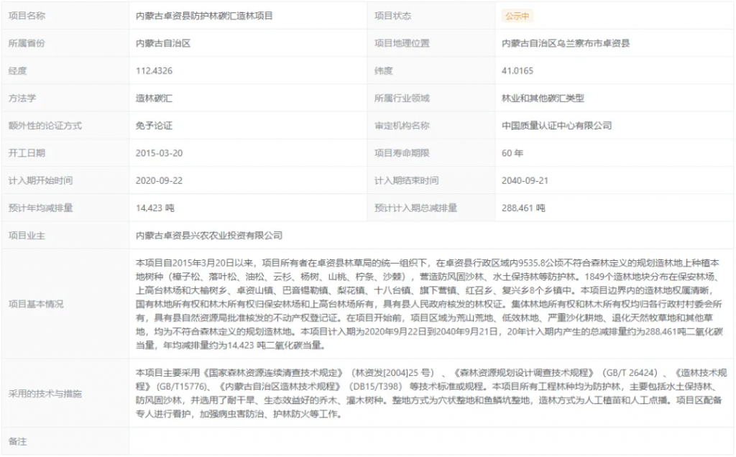Image resolution: width=736 pixels, height=457 pixels.
Task: Click the 项目名称 label cell
Action: (x=29, y=16)
